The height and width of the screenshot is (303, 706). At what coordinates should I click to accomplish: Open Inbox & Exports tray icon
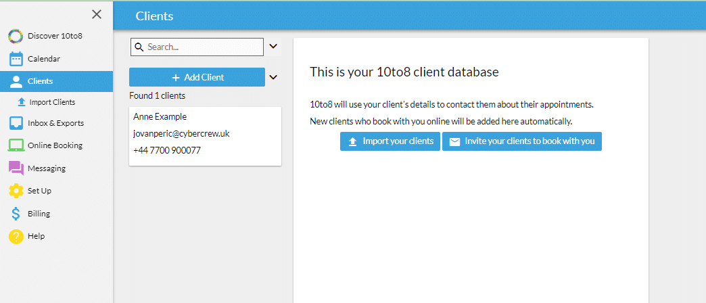[x=16, y=123]
